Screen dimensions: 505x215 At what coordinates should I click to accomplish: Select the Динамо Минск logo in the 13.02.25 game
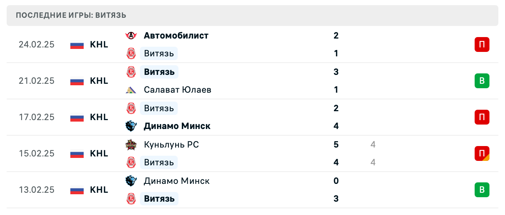(130, 181)
